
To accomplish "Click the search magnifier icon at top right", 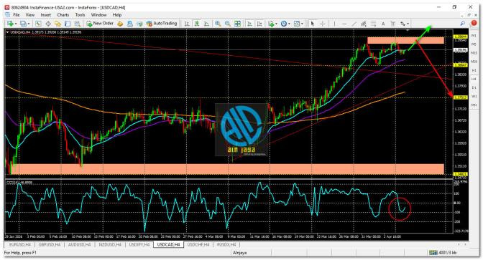I will 463,24.
